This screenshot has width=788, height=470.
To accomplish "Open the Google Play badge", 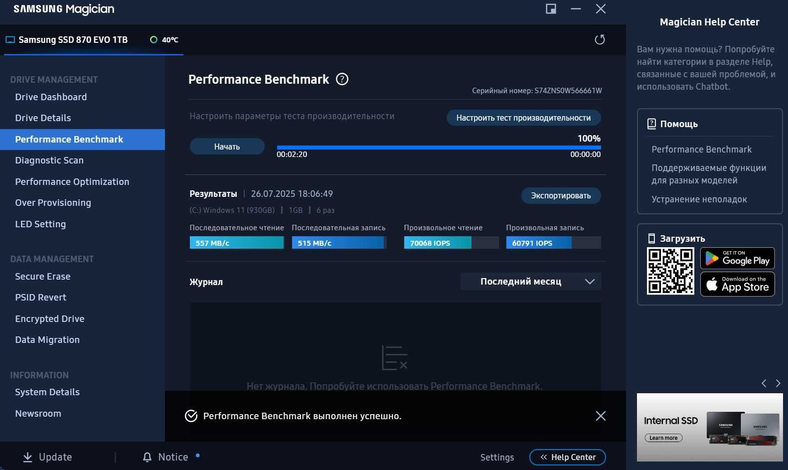I will pos(738,258).
